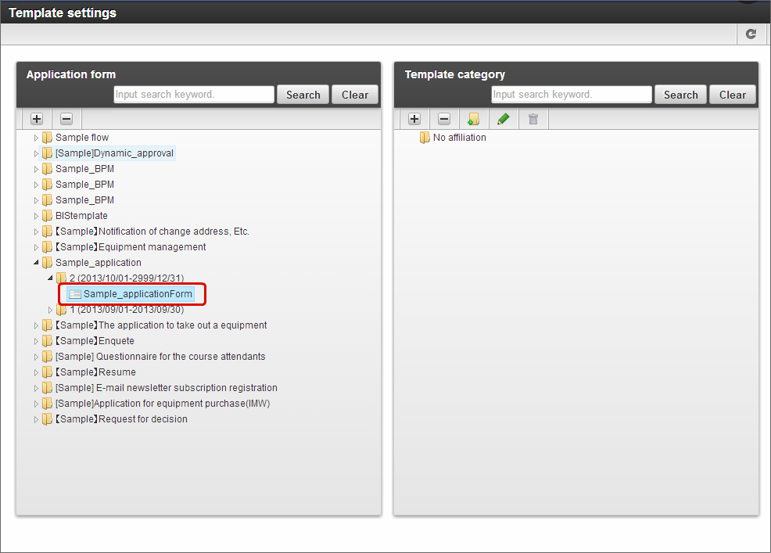Expand [Sample] Questionnaire for the course attendants

(36, 357)
